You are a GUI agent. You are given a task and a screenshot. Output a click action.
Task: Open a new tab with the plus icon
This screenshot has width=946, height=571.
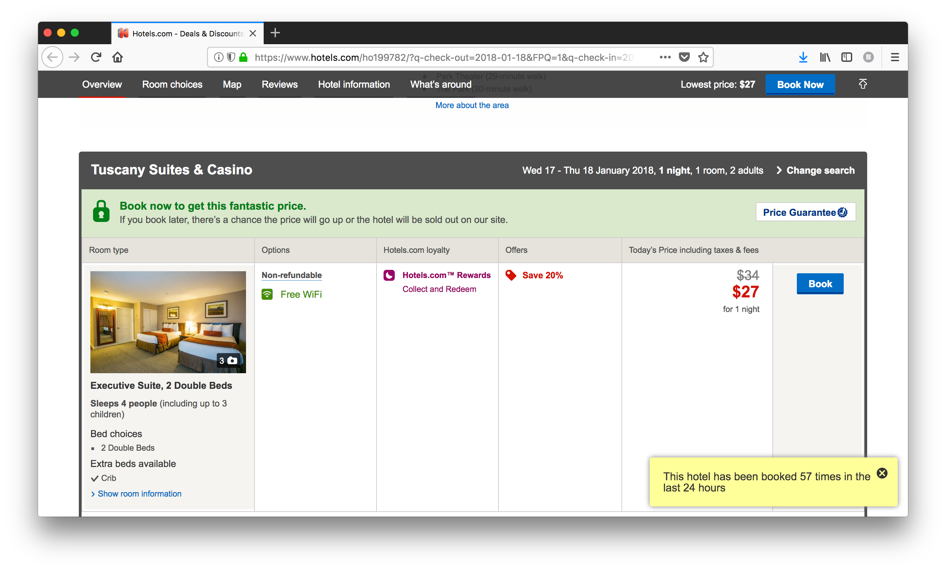[275, 33]
